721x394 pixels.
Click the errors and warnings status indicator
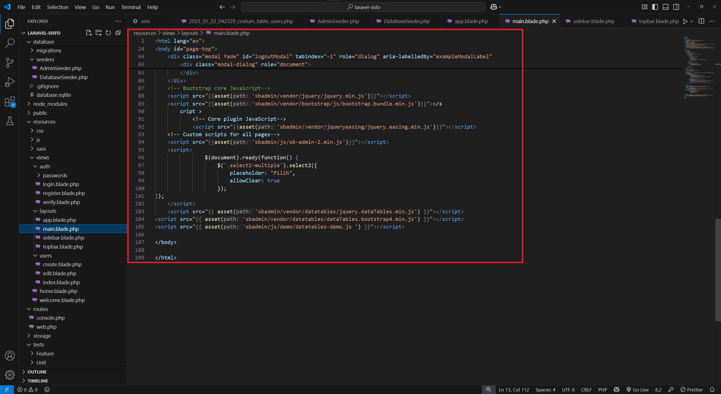pos(27,389)
